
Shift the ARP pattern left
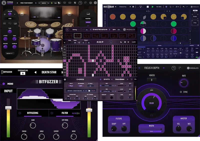click(x=125, y=42)
